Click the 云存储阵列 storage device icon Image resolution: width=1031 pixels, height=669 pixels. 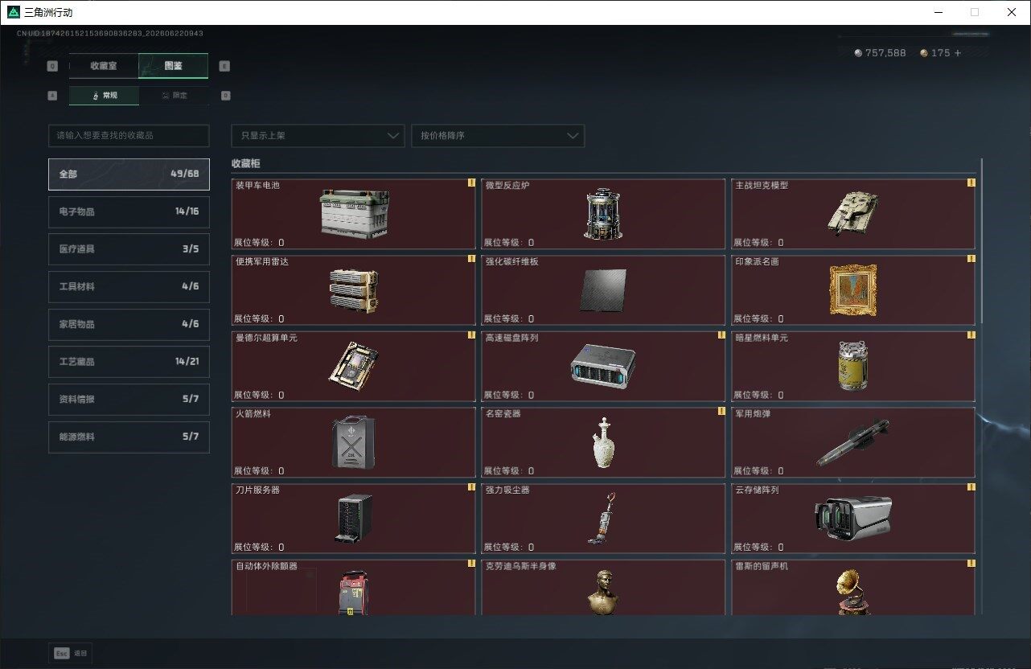click(852, 518)
